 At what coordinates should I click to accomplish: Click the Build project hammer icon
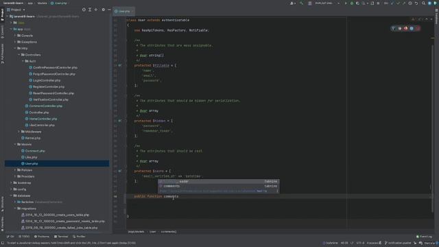[x=301, y=3]
